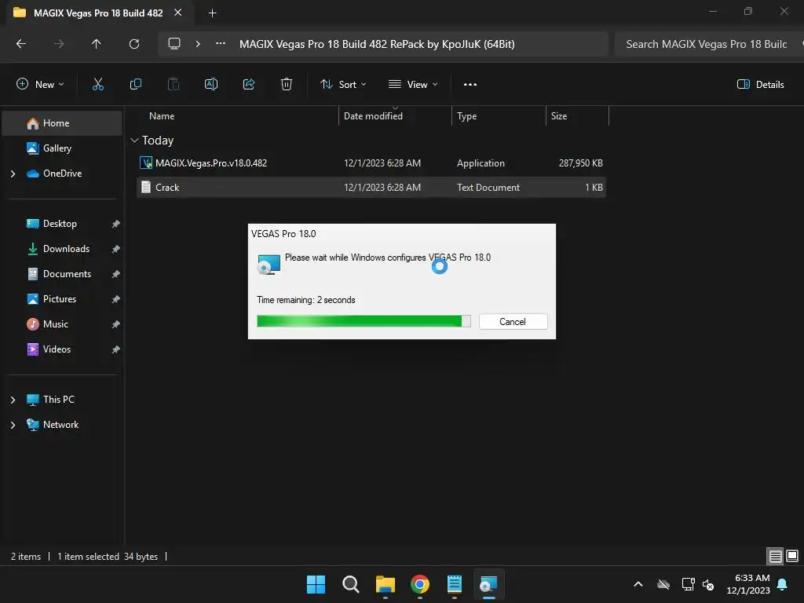Click the installer icon in taskbar

pyautogui.click(x=488, y=584)
